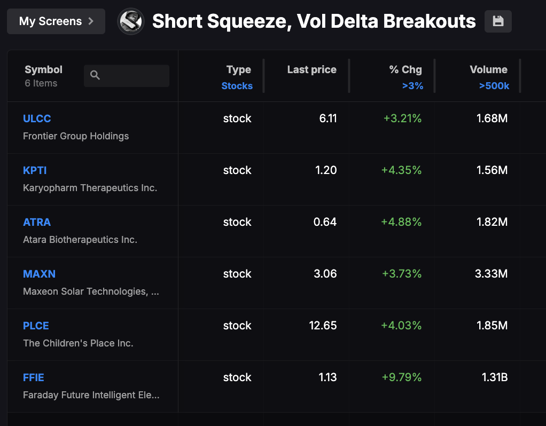
Task: Sort by Symbol column header
Action: click(x=43, y=69)
